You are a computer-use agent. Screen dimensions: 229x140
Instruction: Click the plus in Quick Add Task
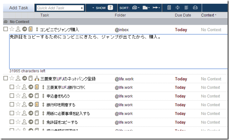click(82, 8)
